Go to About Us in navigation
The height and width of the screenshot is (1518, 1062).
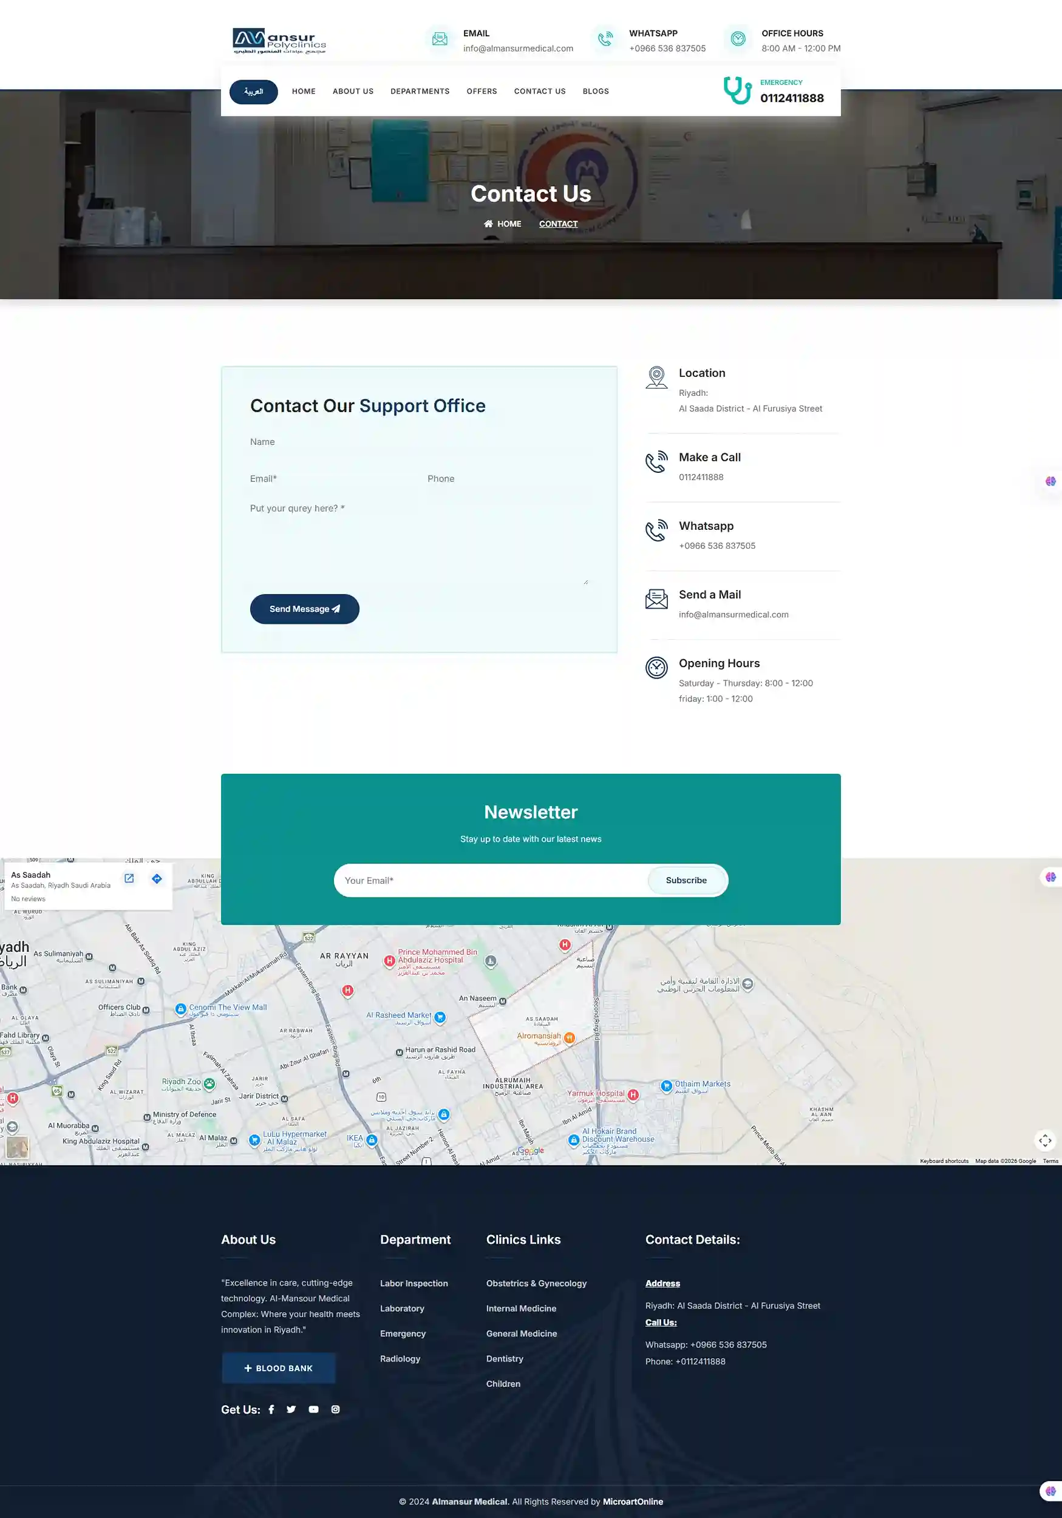click(x=353, y=91)
